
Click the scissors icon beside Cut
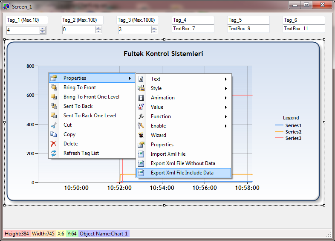[54, 125]
